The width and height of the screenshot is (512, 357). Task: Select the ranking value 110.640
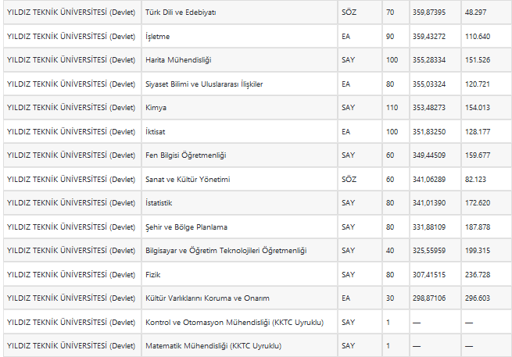(477, 37)
